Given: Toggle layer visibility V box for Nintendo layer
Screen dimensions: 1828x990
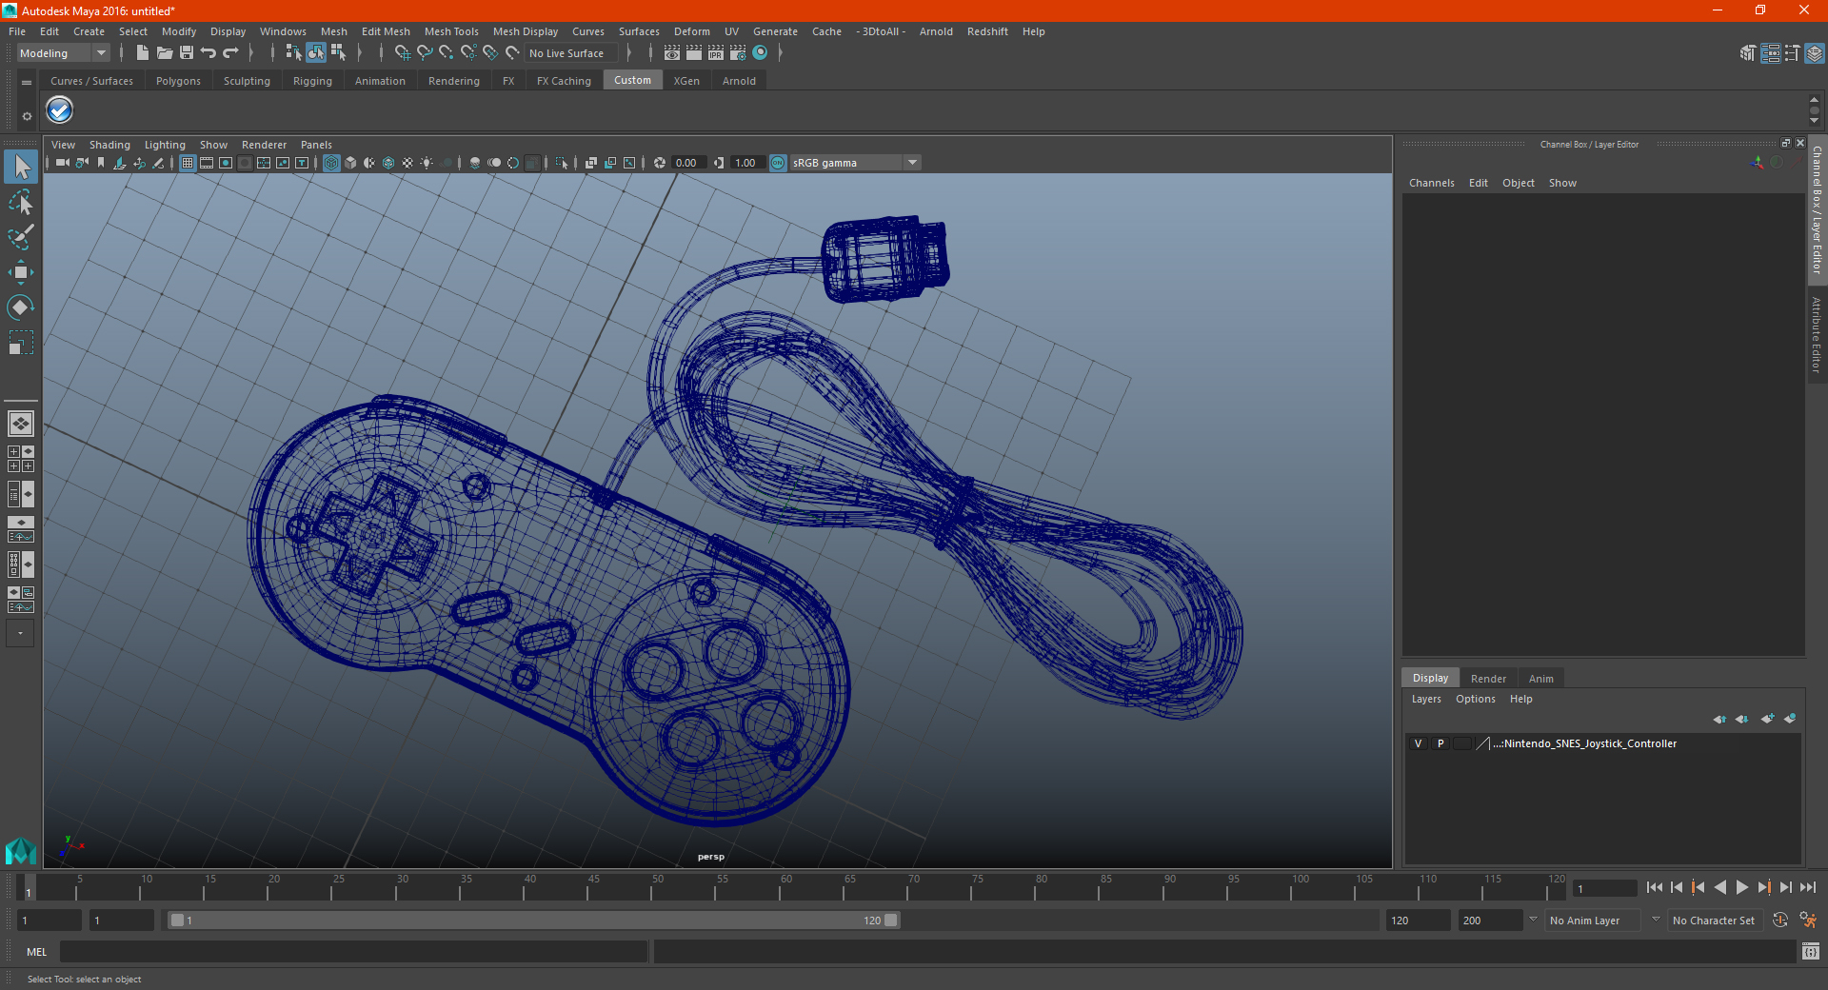Looking at the screenshot, I should pos(1418,743).
